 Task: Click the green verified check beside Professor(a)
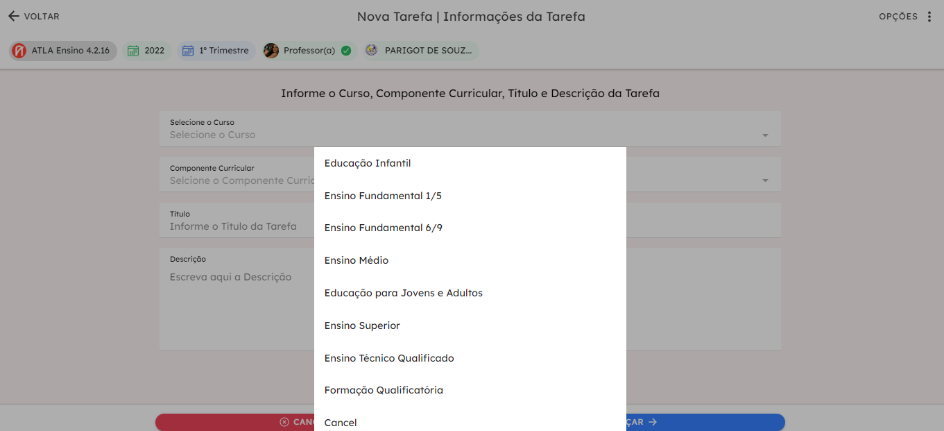point(346,51)
